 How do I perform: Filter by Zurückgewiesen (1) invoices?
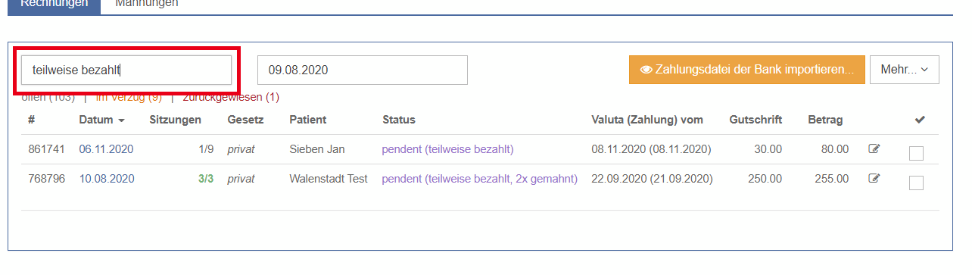pyautogui.click(x=231, y=97)
